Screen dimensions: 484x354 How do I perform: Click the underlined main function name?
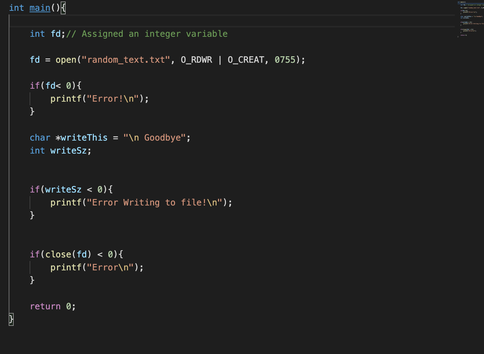click(39, 8)
